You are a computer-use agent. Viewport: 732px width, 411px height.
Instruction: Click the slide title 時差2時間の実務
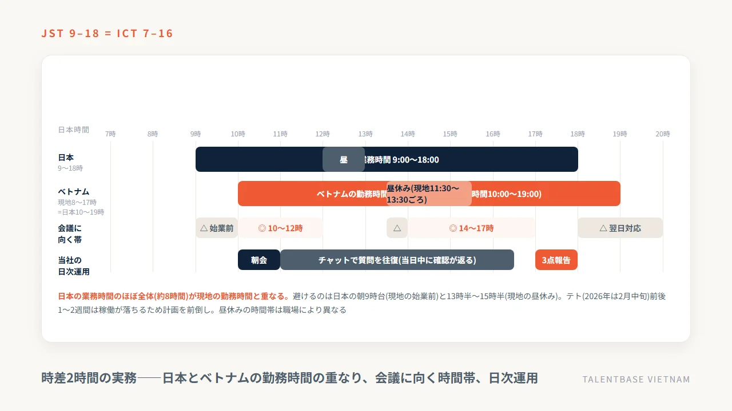tap(289, 378)
